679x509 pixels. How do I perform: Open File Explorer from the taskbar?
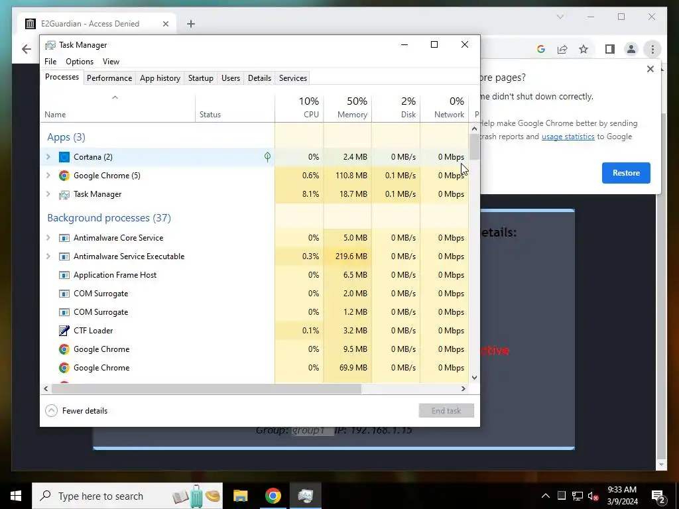pyautogui.click(x=240, y=496)
